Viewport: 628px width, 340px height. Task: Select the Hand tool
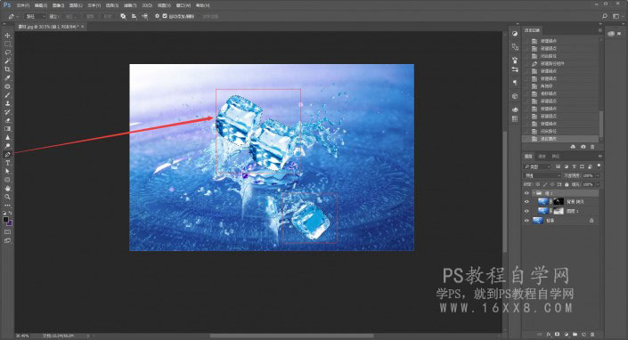click(x=7, y=189)
